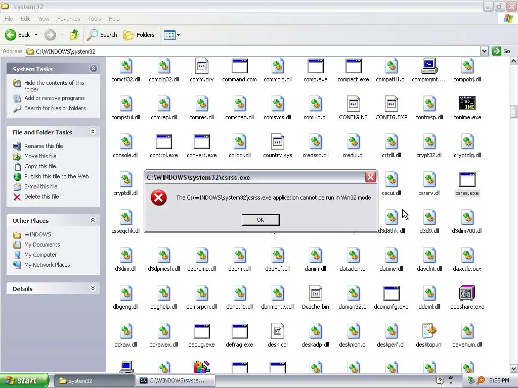Open the File menu
The width and height of the screenshot is (518, 388).
coord(9,19)
